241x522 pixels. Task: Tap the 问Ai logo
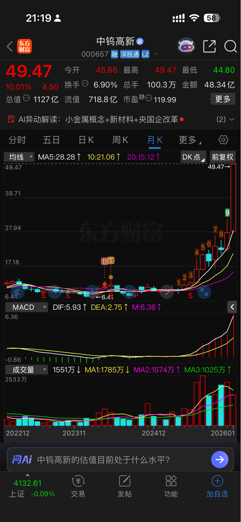pos(22,460)
